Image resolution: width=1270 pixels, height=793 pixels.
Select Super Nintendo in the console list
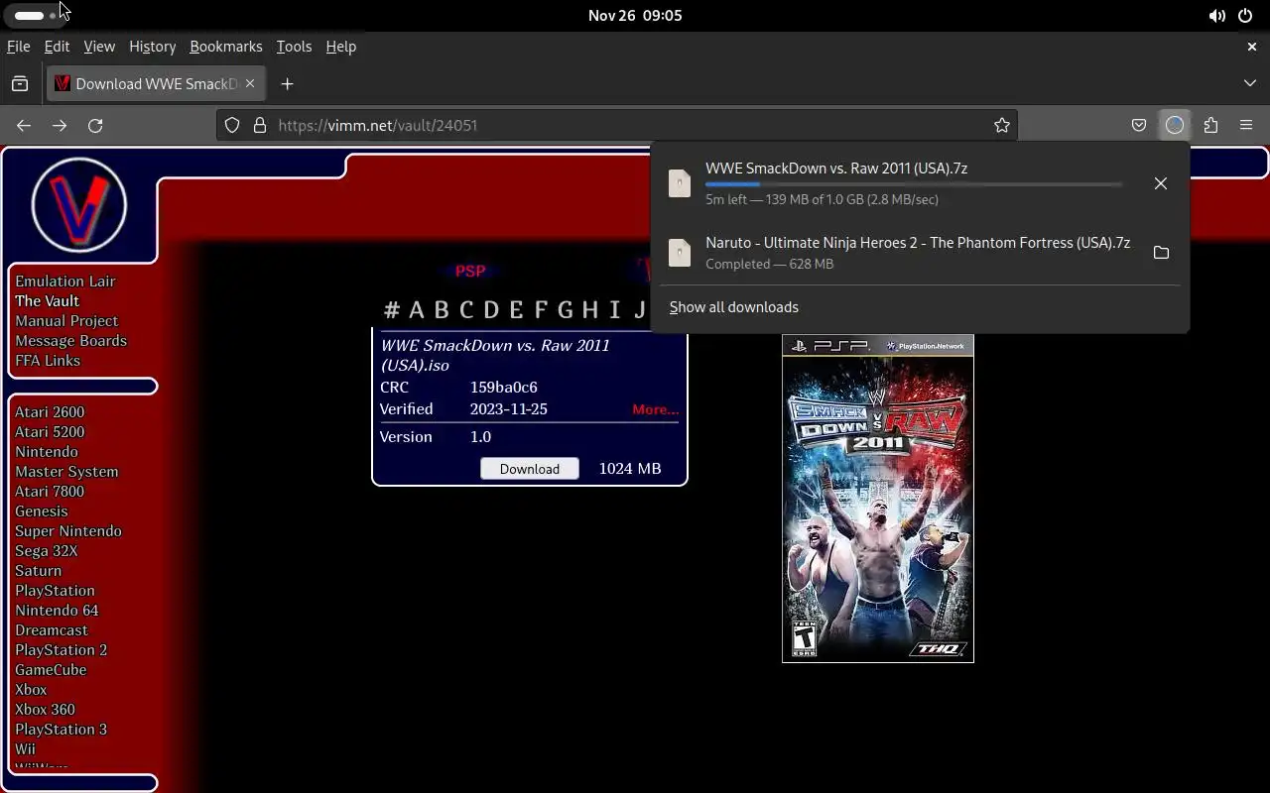68,531
